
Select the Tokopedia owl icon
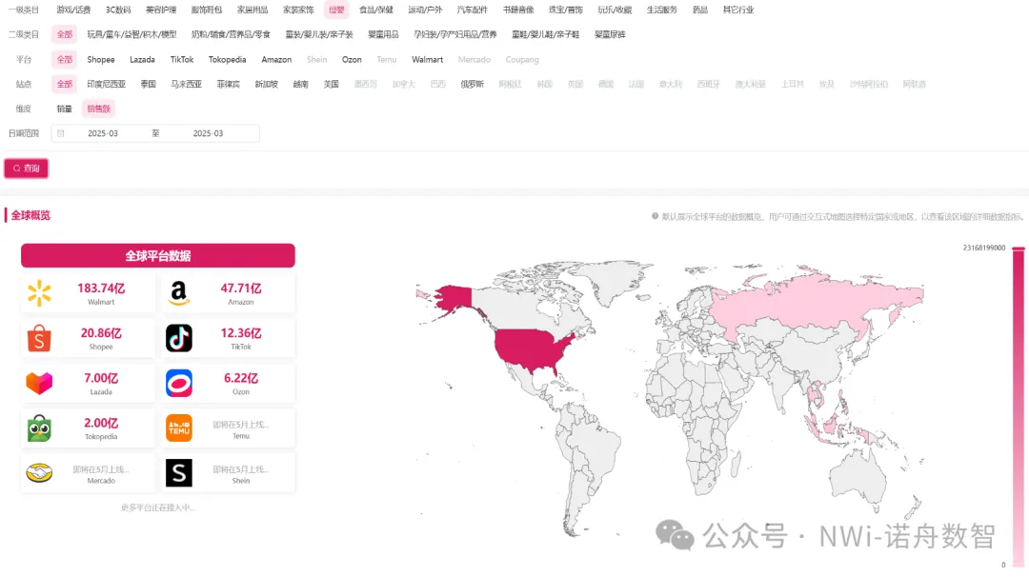click(39, 428)
